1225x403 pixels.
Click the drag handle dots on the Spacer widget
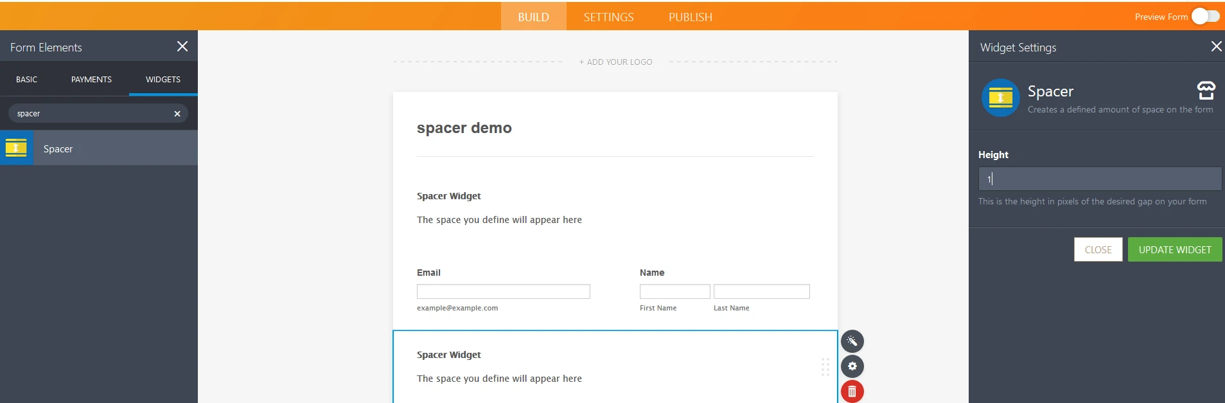click(825, 367)
